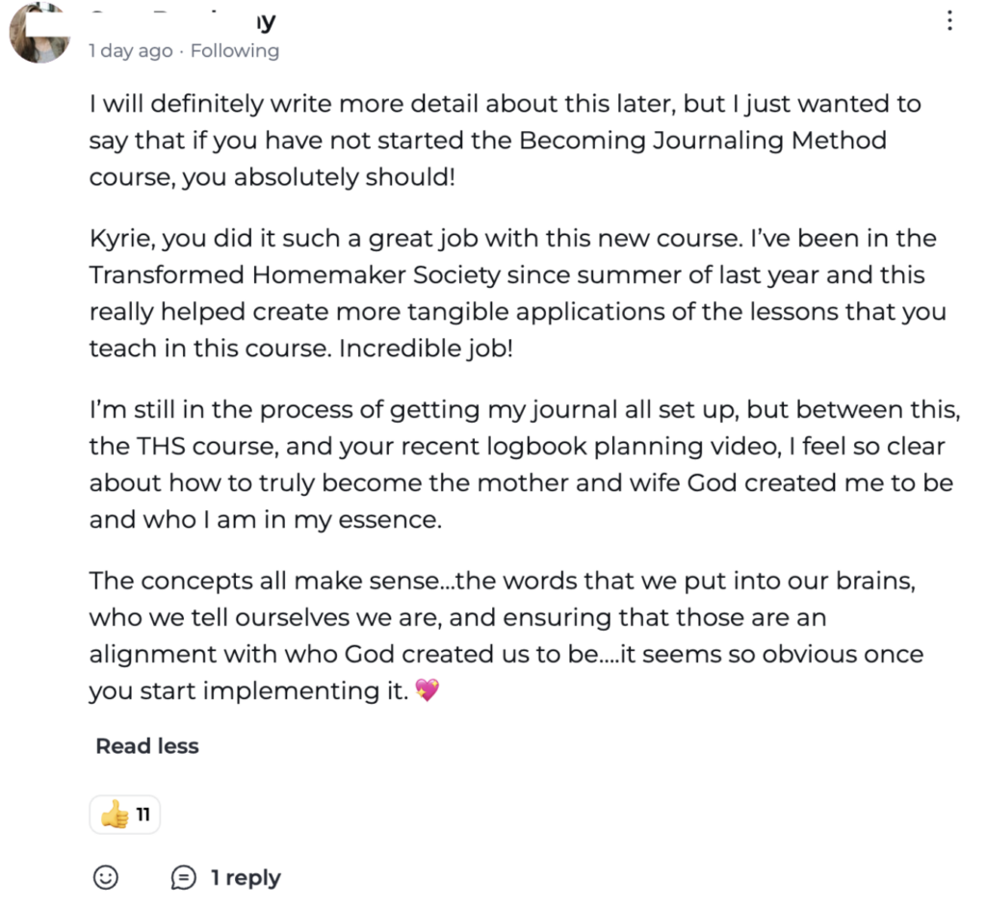986x908 pixels.
Task: Click the Following status label
Action: tap(235, 51)
